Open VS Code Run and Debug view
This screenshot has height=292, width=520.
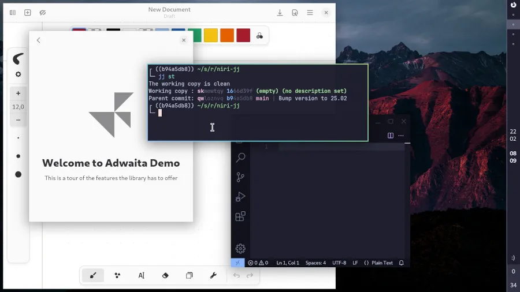[240, 197]
